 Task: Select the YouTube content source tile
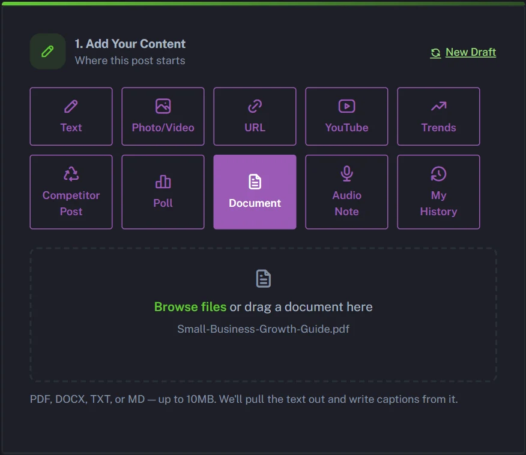[346, 116]
